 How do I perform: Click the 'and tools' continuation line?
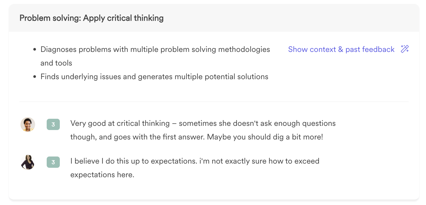pyautogui.click(x=56, y=63)
